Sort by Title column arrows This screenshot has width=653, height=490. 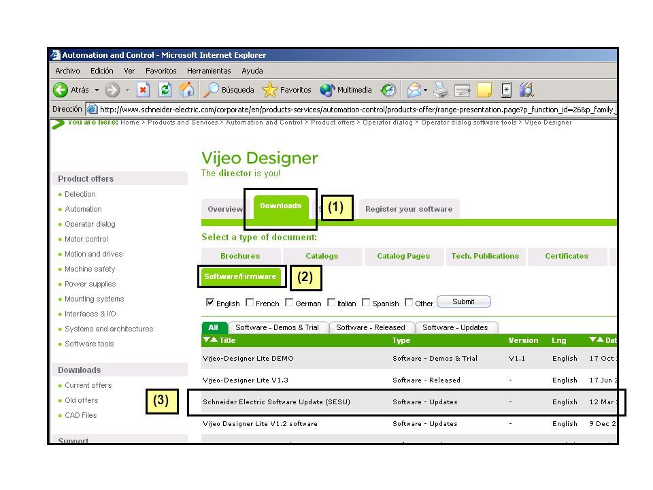[x=210, y=340]
